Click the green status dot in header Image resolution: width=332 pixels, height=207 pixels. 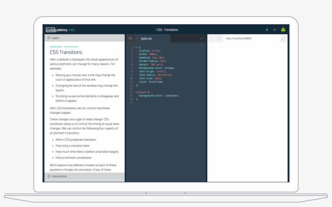pos(267,30)
